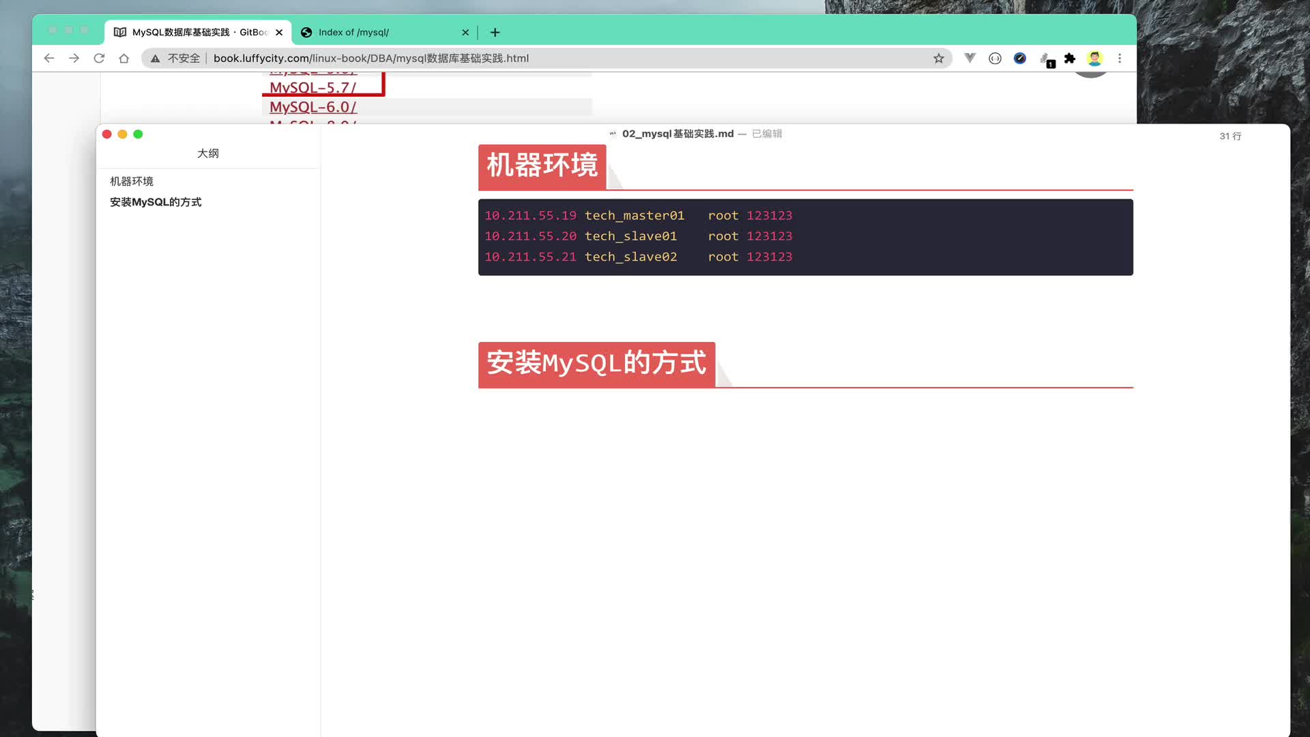Click the not-secure warning icon in address bar
1310x737 pixels.
(x=156, y=59)
